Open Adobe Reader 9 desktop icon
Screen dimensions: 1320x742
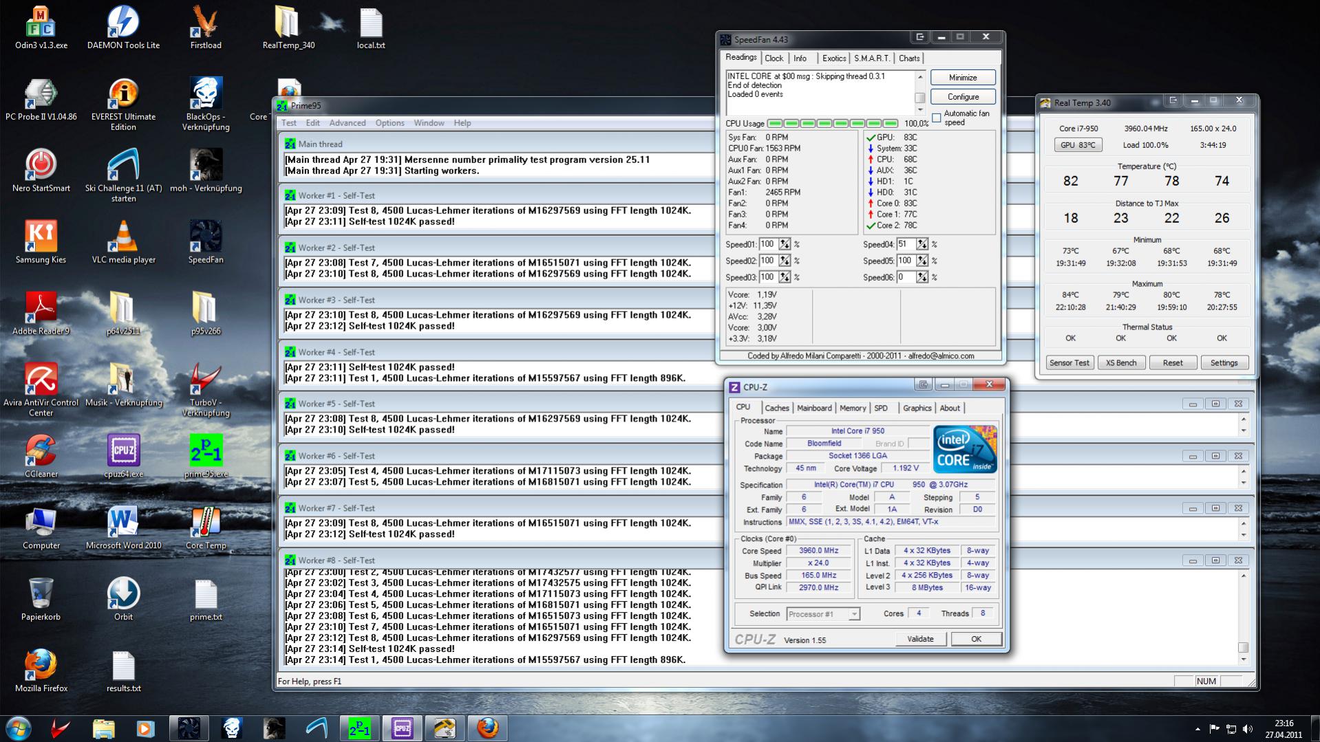(x=41, y=314)
